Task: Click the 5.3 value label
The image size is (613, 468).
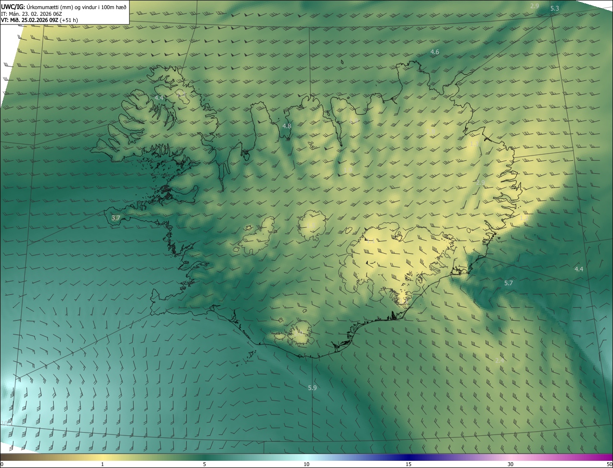Action: tap(555, 9)
